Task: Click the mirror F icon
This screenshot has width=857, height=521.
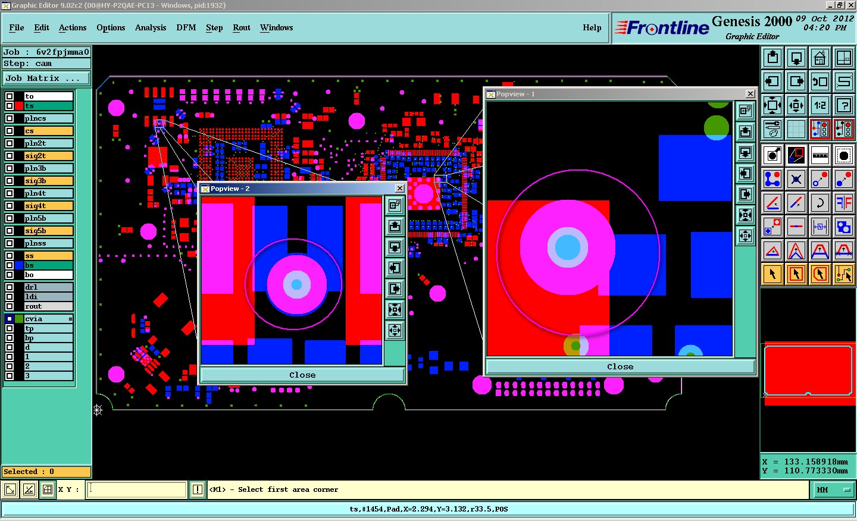Action: (x=844, y=203)
